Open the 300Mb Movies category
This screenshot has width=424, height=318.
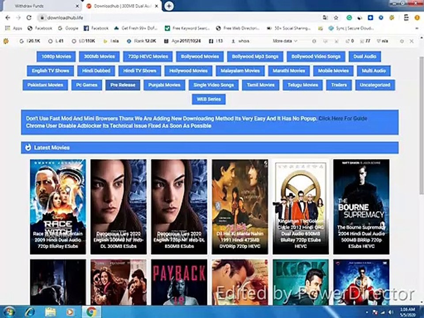tap(99, 57)
